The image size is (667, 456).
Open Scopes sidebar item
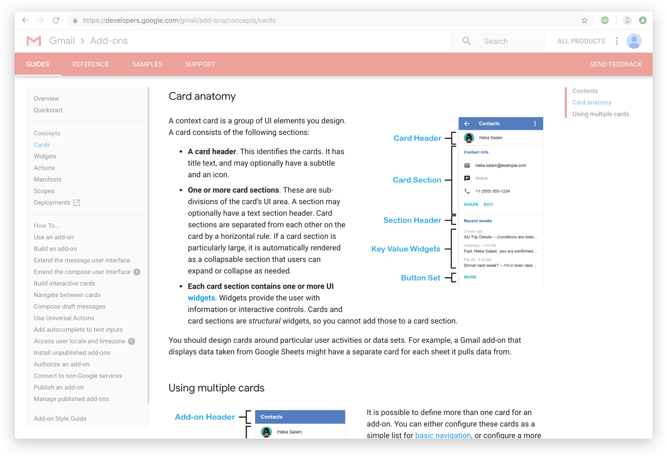click(x=44, y=191)
